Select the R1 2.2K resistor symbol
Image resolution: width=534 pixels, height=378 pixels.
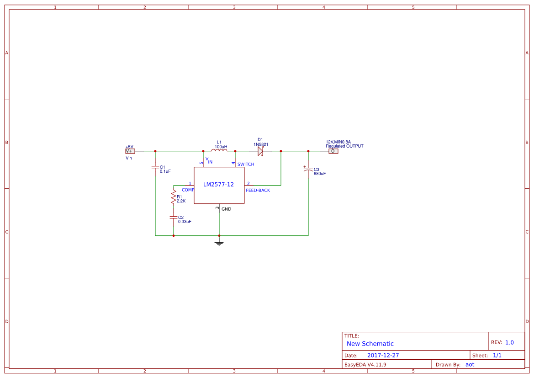[x=174, y=197]
